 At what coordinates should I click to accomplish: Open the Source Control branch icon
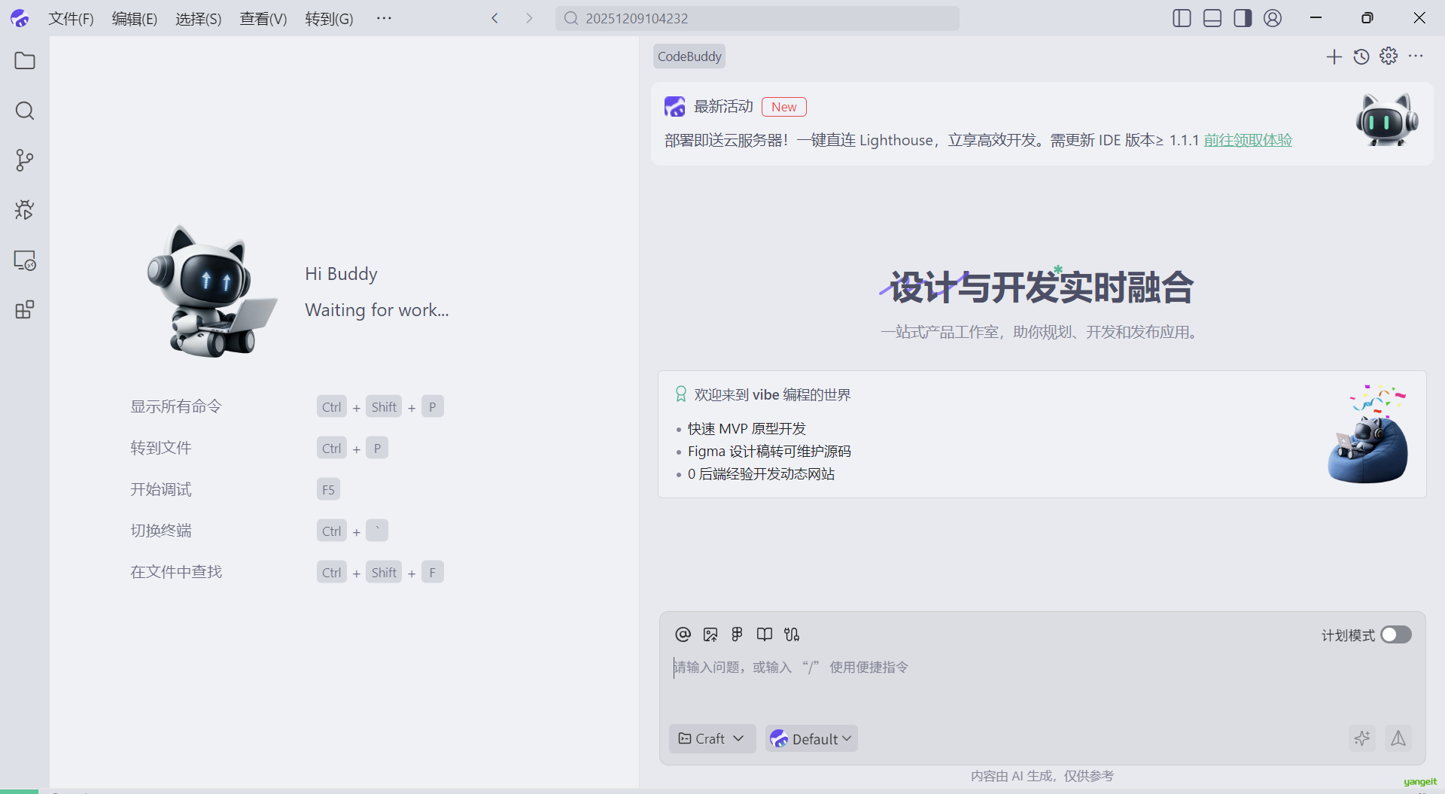(25, 160)
